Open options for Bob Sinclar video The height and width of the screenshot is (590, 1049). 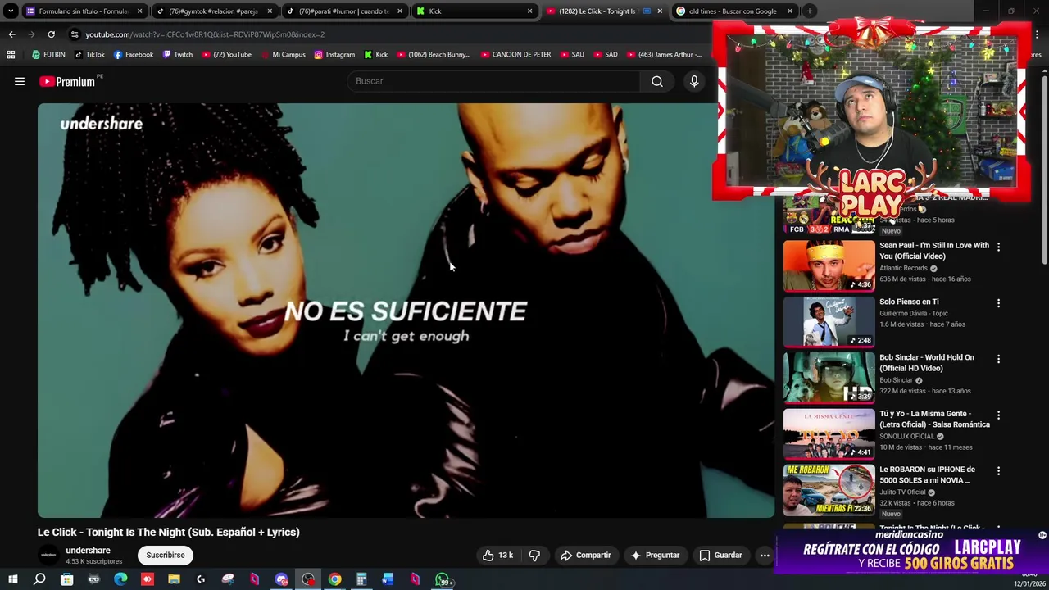pos(998,359)
